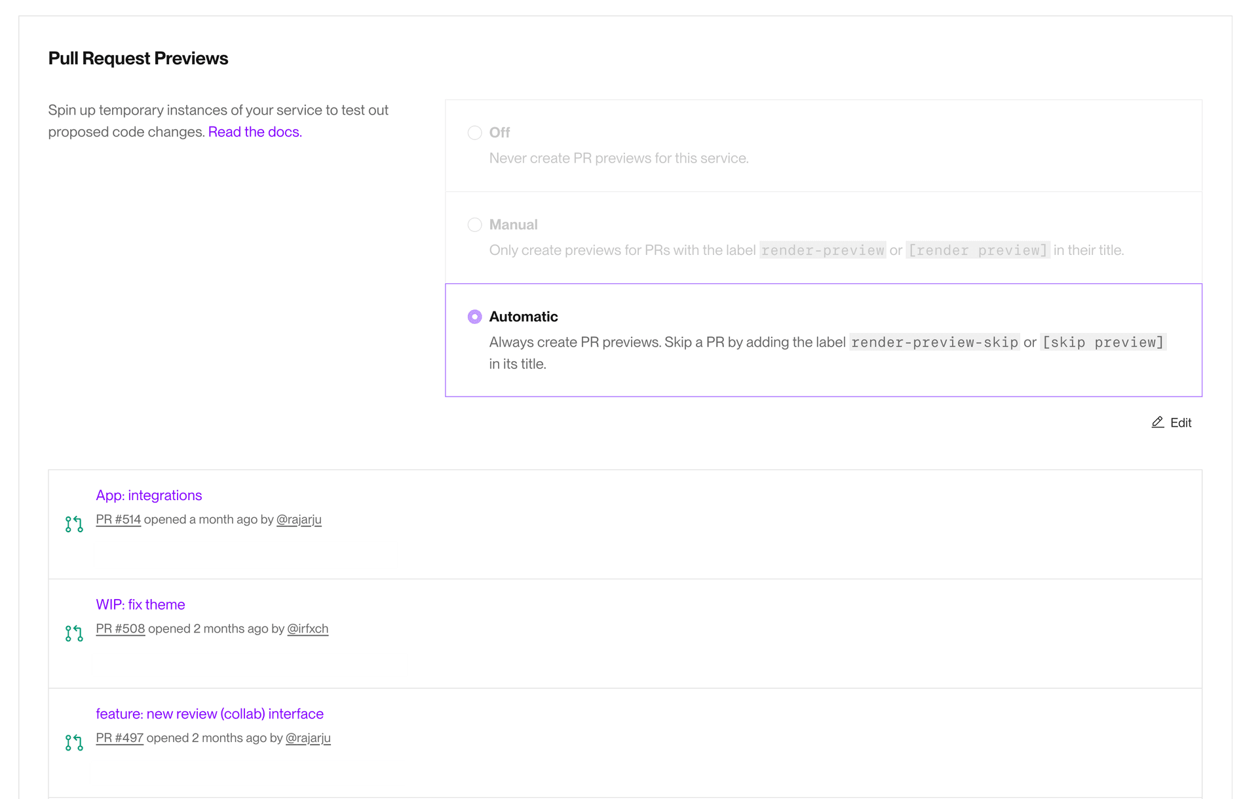Screen dimensions: 1258x799
Task: Select the Off radio button
Action: [x=474, y=132]
